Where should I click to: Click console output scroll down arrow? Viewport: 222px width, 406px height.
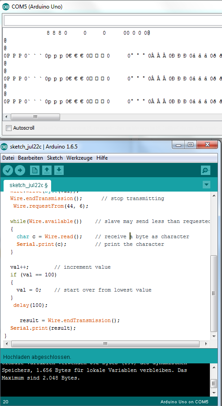213,393
